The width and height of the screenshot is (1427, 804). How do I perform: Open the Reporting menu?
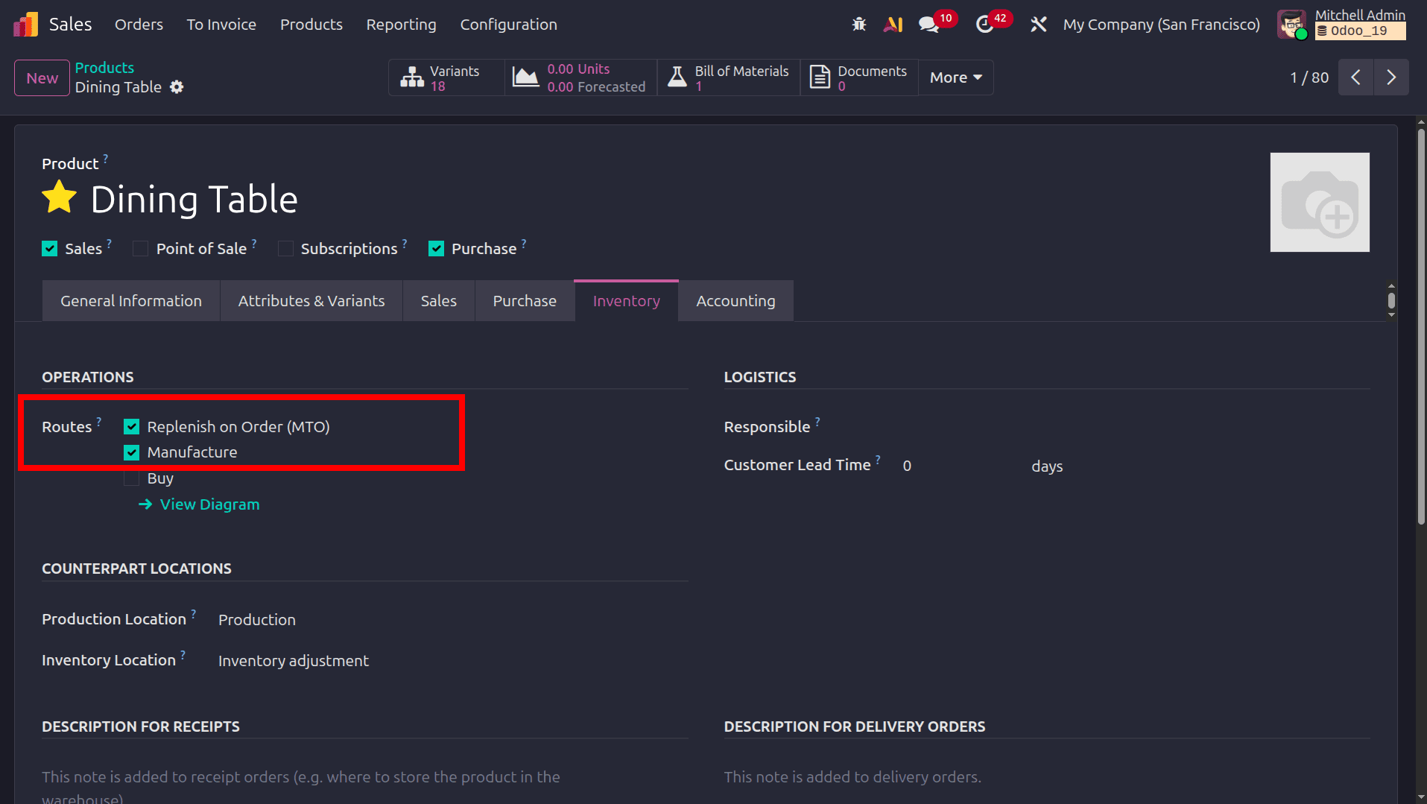pos(401,25)
